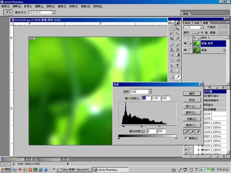This screenshot has height=173, width=231.
Task: Select the Move tool
Action: (x=177, y=29)
